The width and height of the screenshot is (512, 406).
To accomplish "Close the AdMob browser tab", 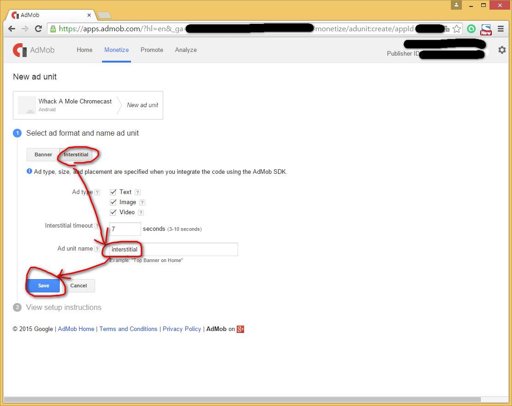I will pyautogui.click(x=89, y=15).
